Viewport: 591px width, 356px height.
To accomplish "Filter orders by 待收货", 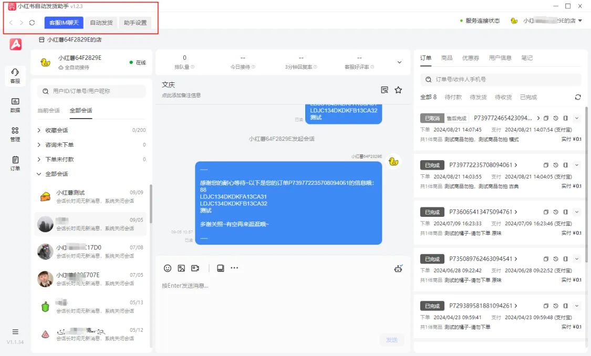I will (x=503, y=97).
